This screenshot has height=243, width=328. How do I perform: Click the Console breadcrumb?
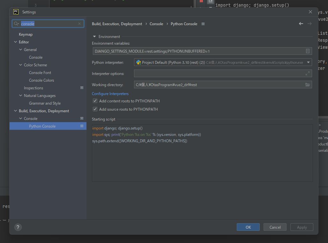(x=156, y=24)
